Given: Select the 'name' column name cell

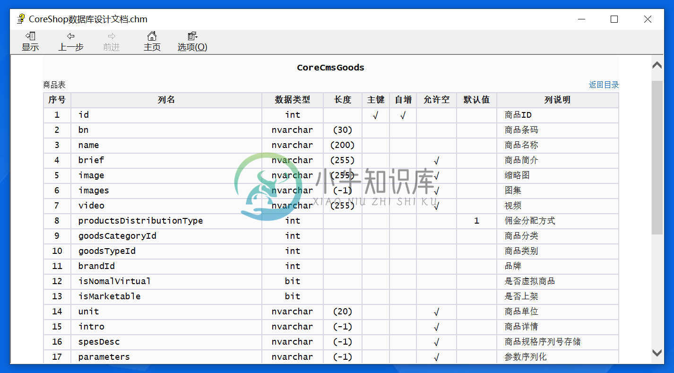Looking at the screenshot, I should [166, 145].
